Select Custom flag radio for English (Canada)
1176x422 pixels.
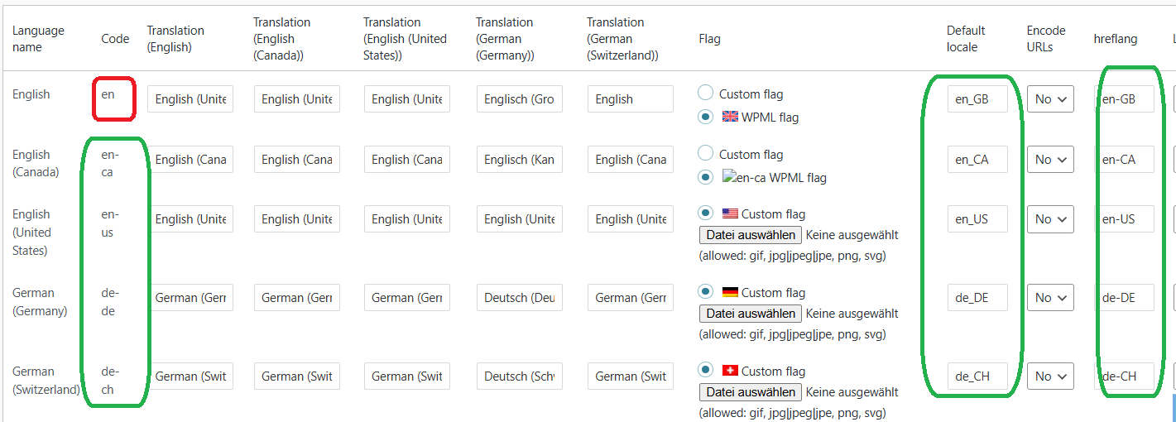click(x=705, y=154)
